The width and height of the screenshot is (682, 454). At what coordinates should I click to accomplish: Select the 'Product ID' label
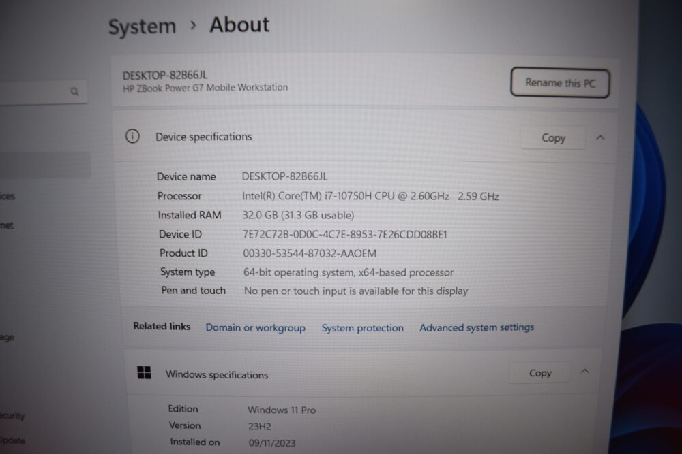tap(183, 253)
